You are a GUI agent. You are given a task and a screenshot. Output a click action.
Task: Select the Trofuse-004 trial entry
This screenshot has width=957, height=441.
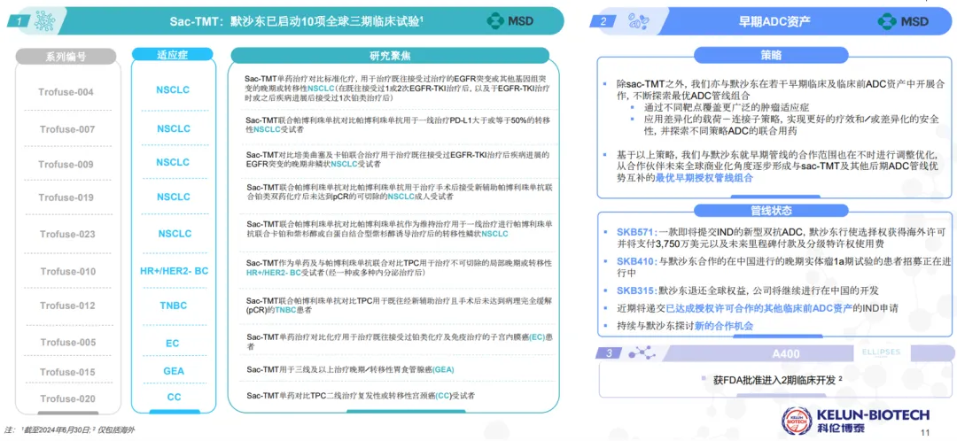click(x=66, y=92)
